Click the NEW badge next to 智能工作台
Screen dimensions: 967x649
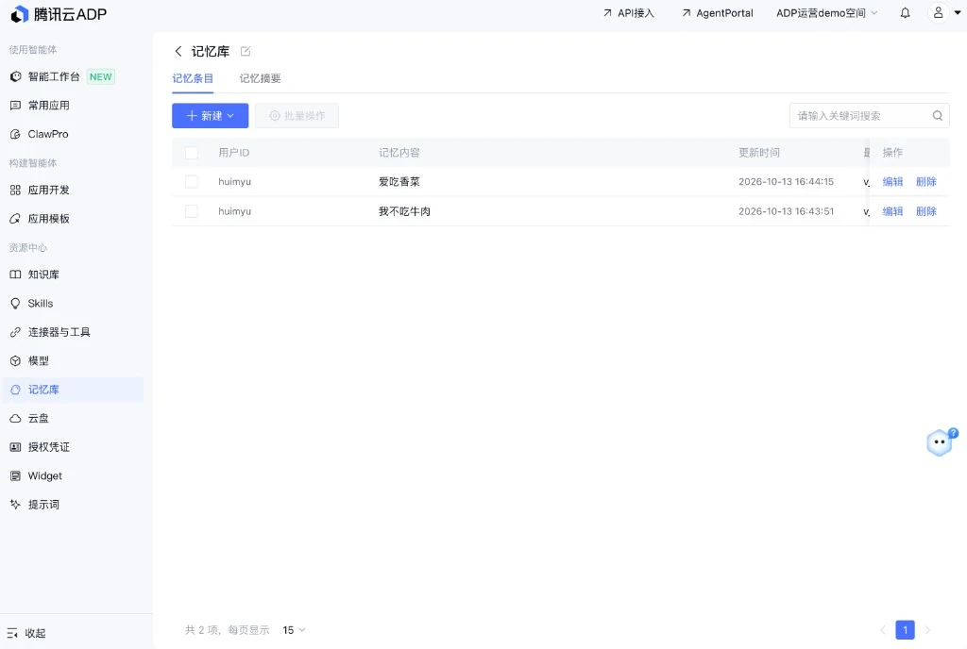click(x=100, y=77)
